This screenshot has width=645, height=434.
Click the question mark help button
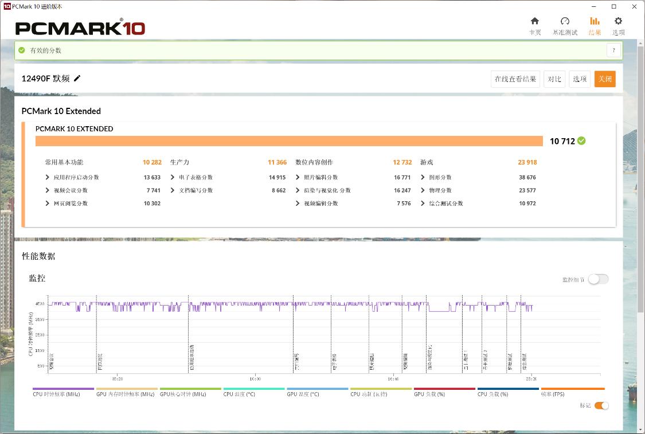coord(613,50)
